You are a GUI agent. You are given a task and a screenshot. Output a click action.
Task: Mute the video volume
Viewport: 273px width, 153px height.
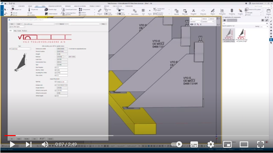click(x=45, y=144)
